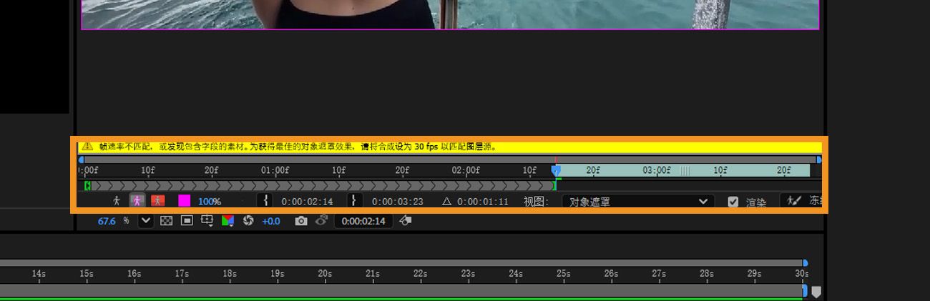Screen dimensions: 930x301
Task: Toggle the pink alpha boundary icon
Action: coord(137,202)
